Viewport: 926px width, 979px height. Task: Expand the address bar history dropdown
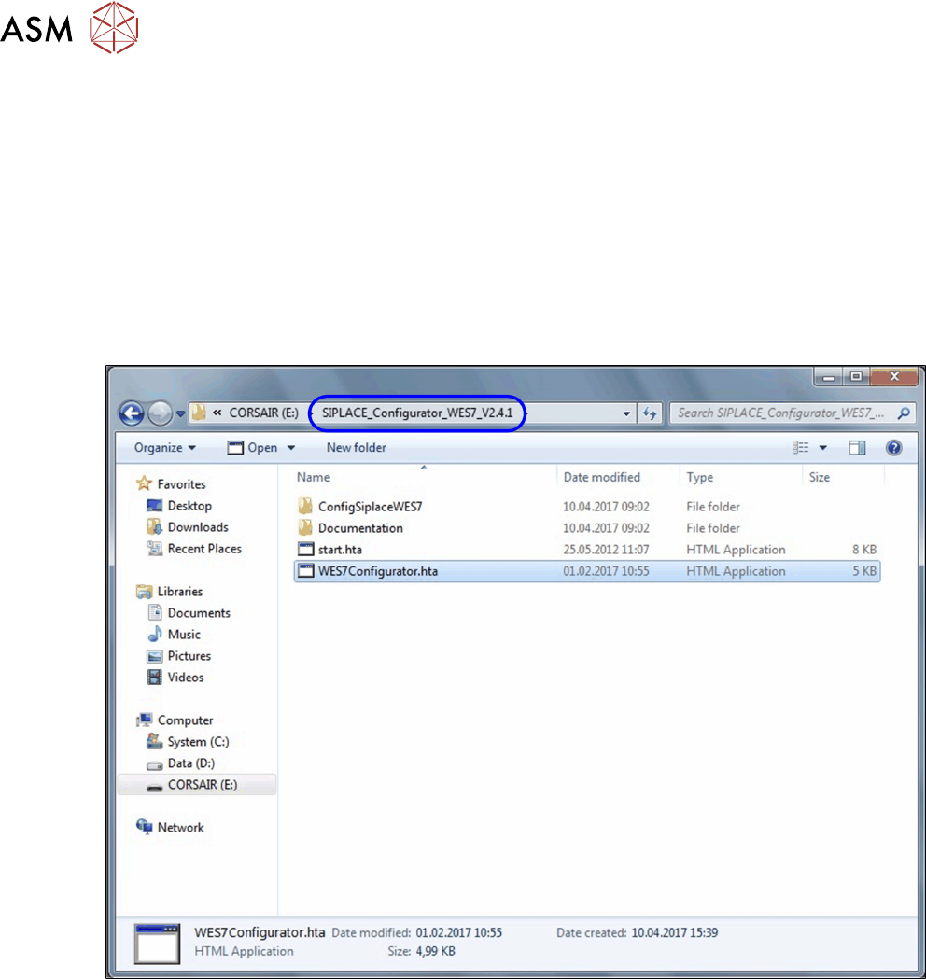pyautogui.click(x=625, y=413)
